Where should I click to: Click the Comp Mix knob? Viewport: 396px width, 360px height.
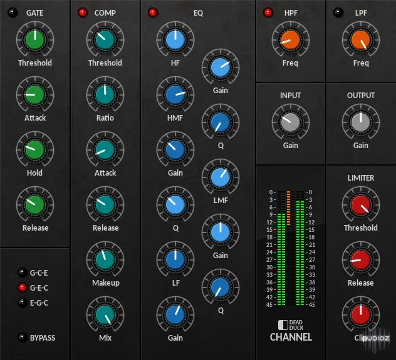105,315
